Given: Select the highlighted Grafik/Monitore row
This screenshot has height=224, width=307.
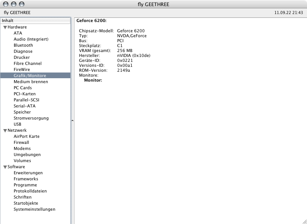Looking at the screenshot, I should 35,76.
